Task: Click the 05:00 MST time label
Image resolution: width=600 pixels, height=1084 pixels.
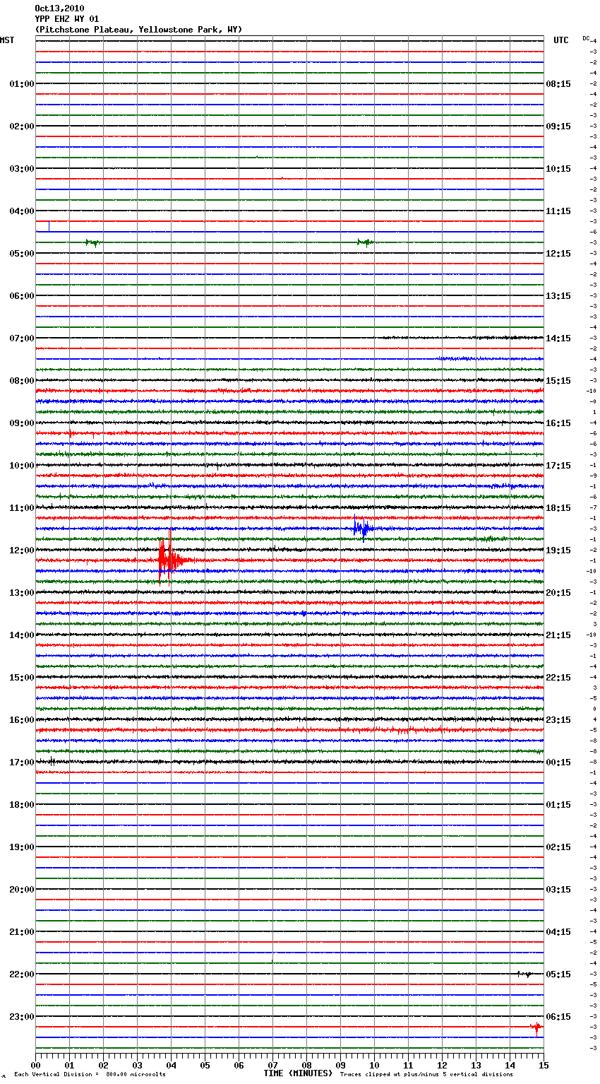Action: pyautogui.click(x=22, y=254)
